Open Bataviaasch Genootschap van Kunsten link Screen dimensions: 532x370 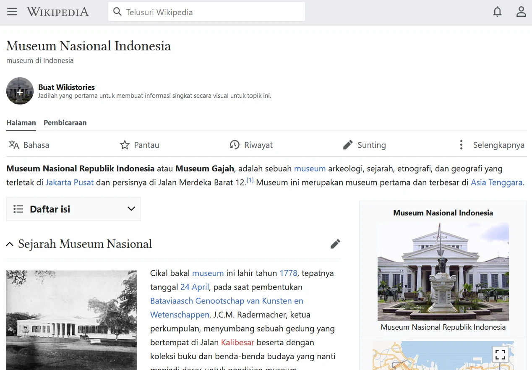[227, 307]
